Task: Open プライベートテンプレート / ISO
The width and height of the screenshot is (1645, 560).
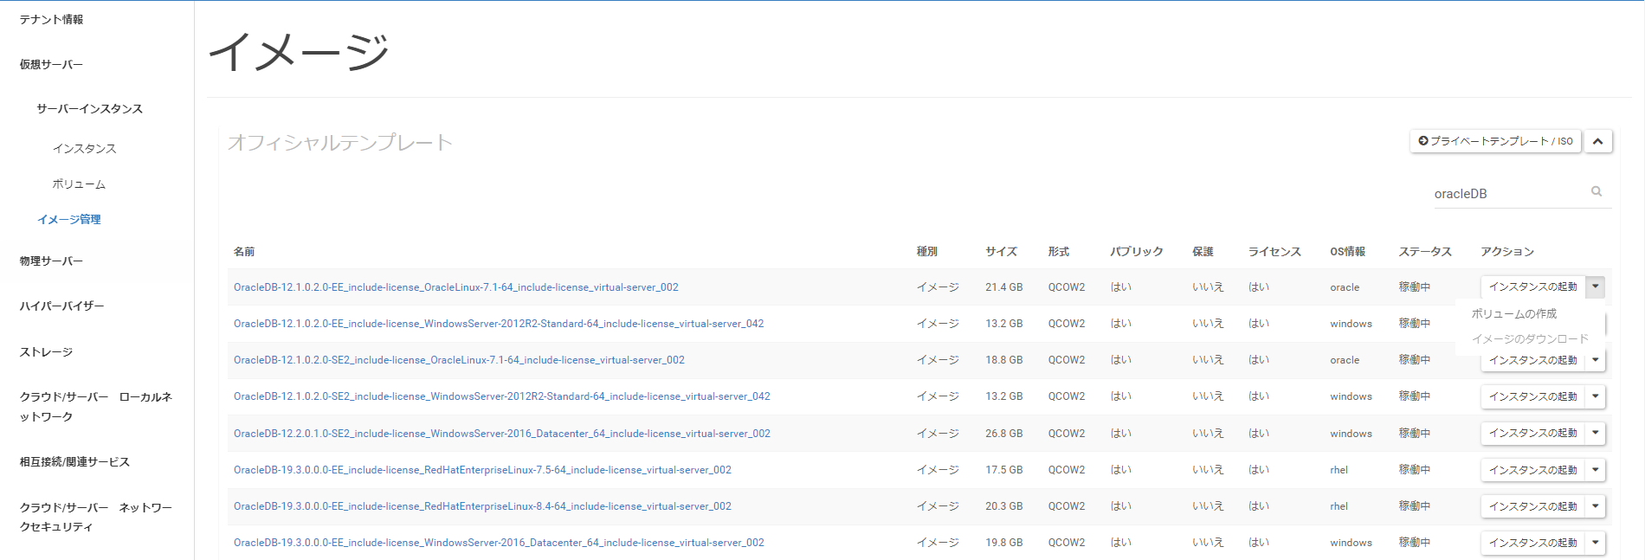Action: (x=1495, y=141)
